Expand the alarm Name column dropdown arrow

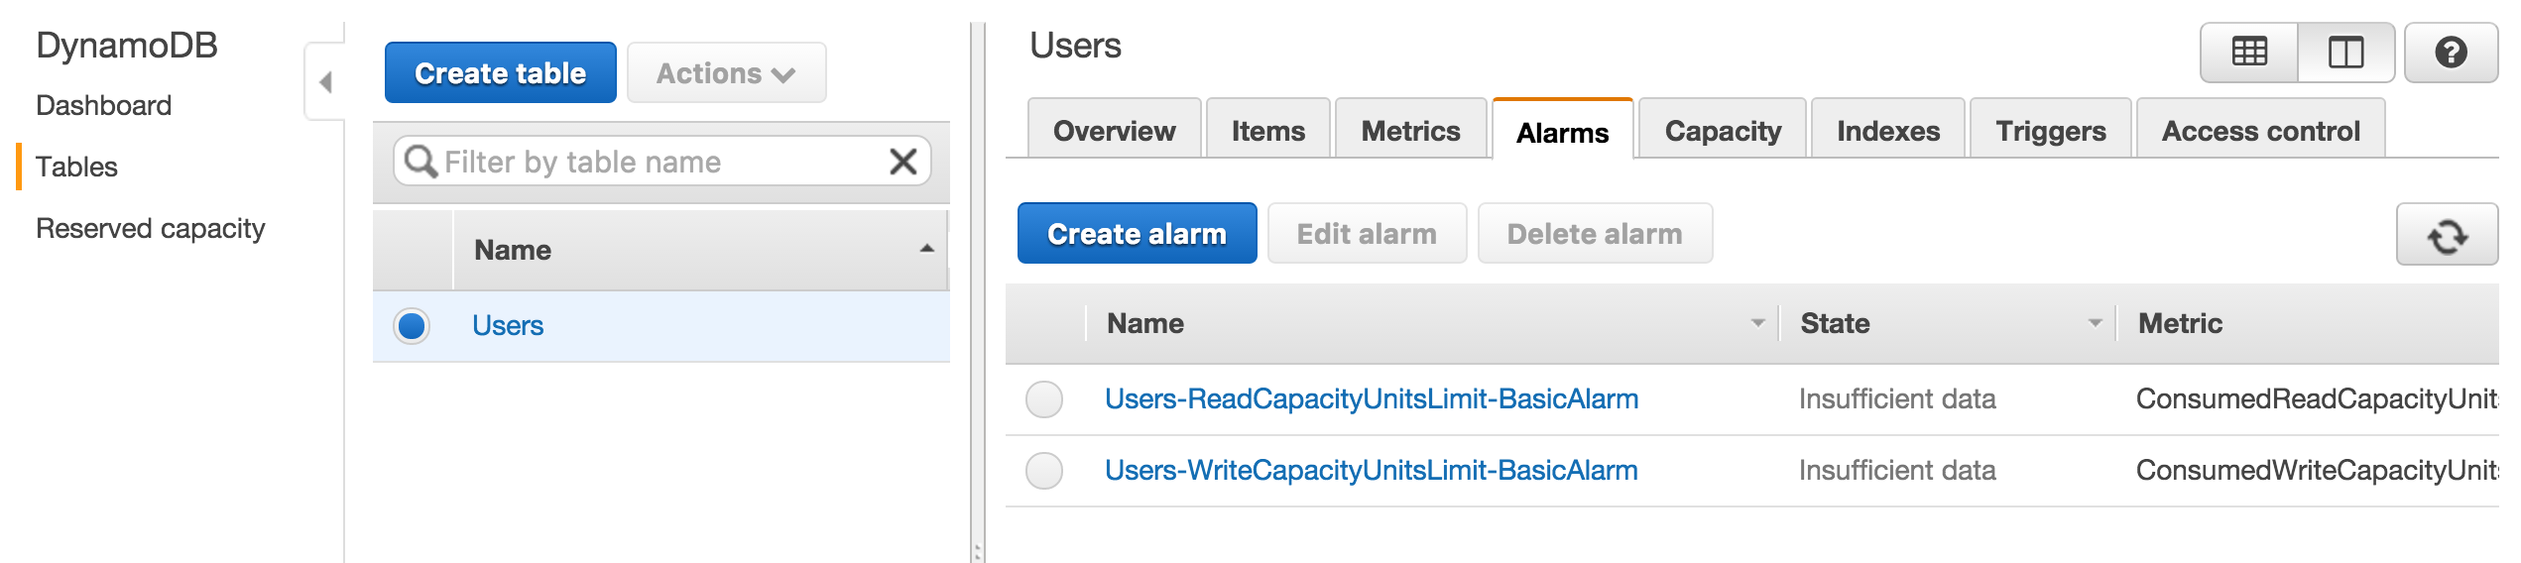1757,323
